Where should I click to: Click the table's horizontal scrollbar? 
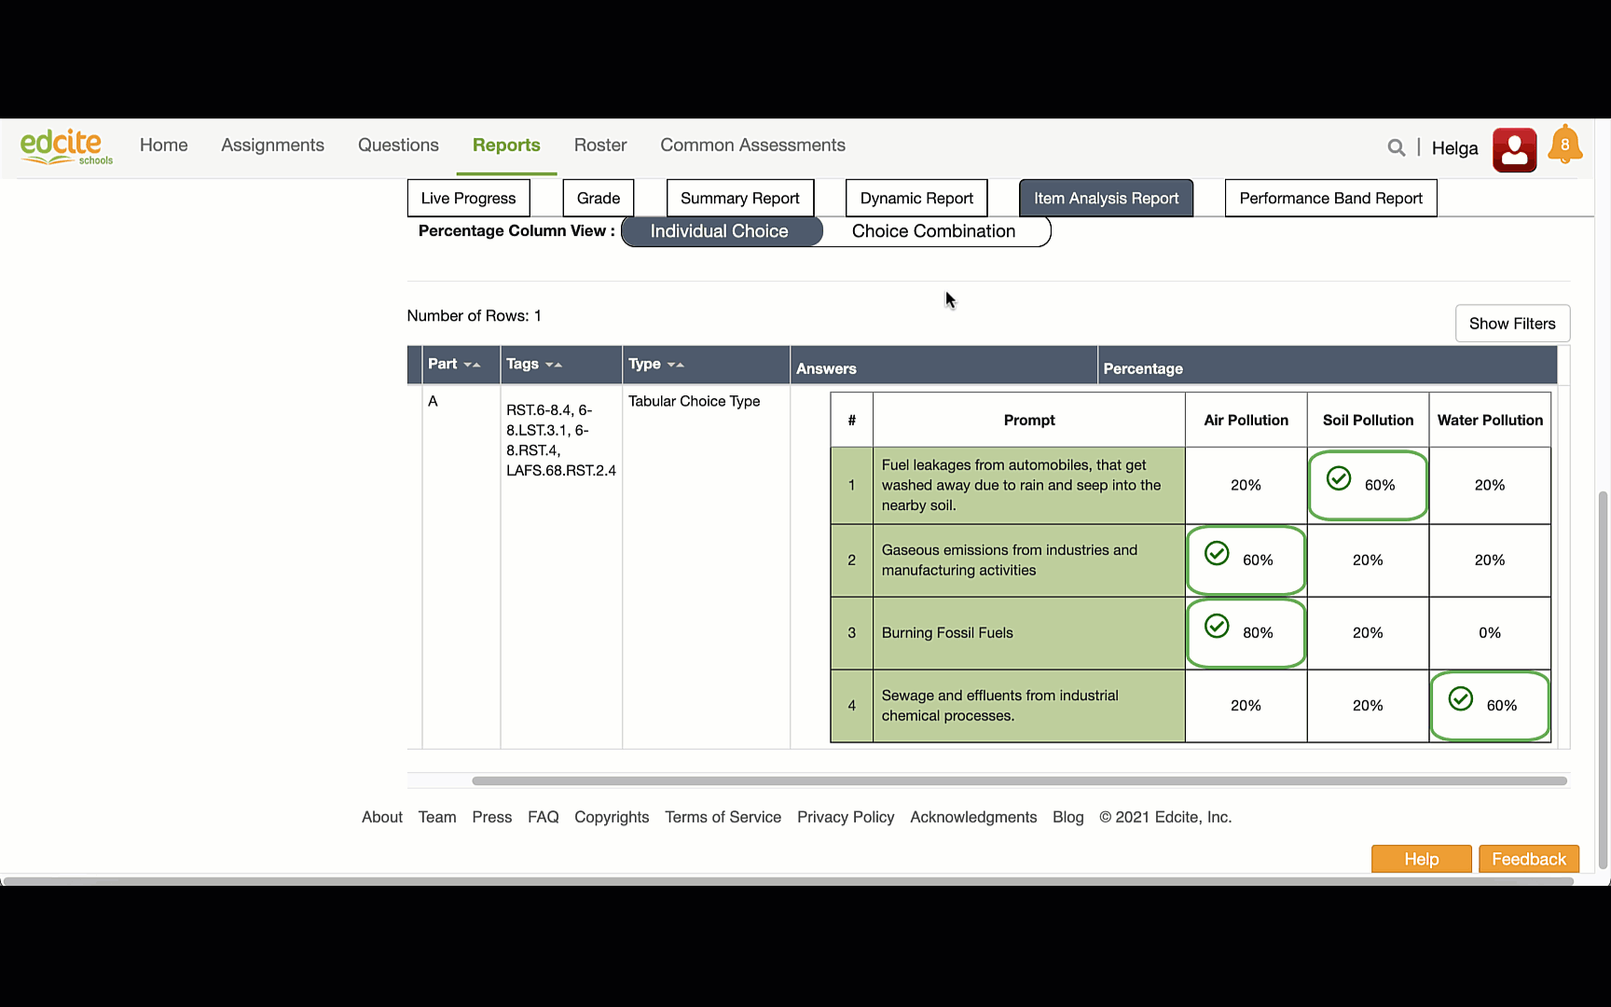coord(1019,781)
